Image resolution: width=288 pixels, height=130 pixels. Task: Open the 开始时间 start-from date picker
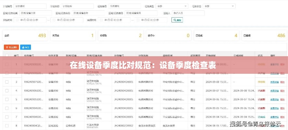(30, 20)
